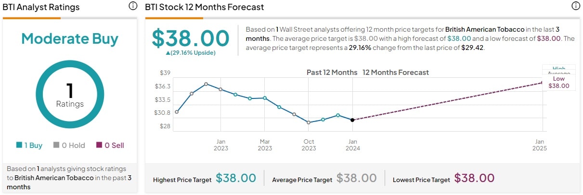Click the Moderate Buy consensus heading

point(70,39)
